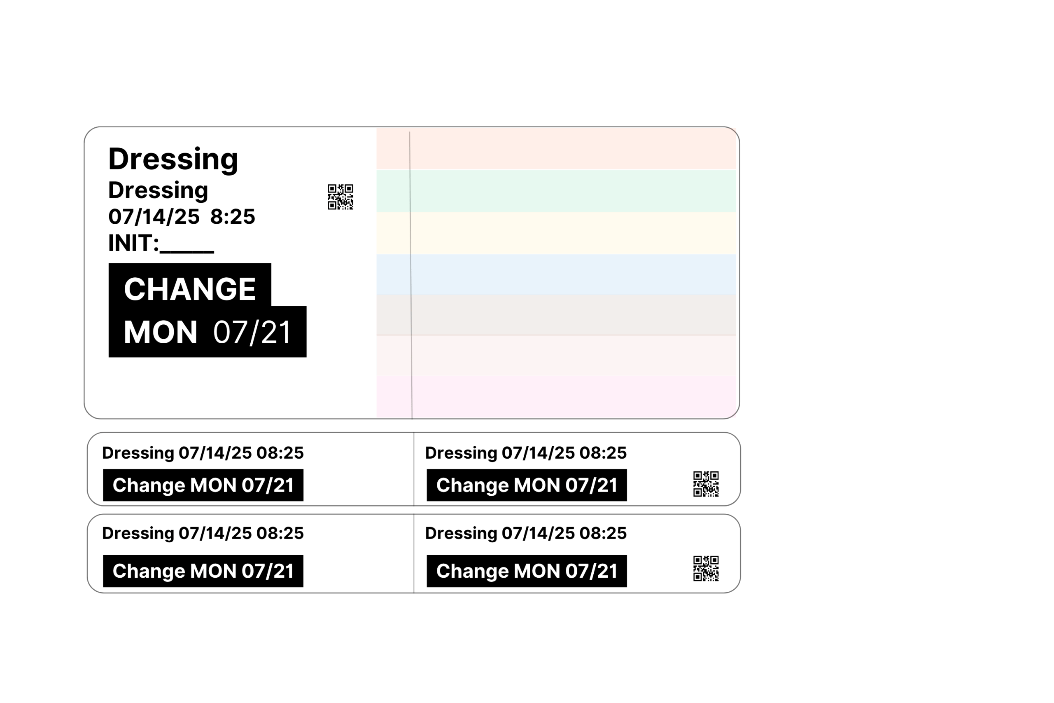Screen dimensions: 1054x703
Task: Click lower-left strip Change MON 07/21 box
Action: coord(203,571)
